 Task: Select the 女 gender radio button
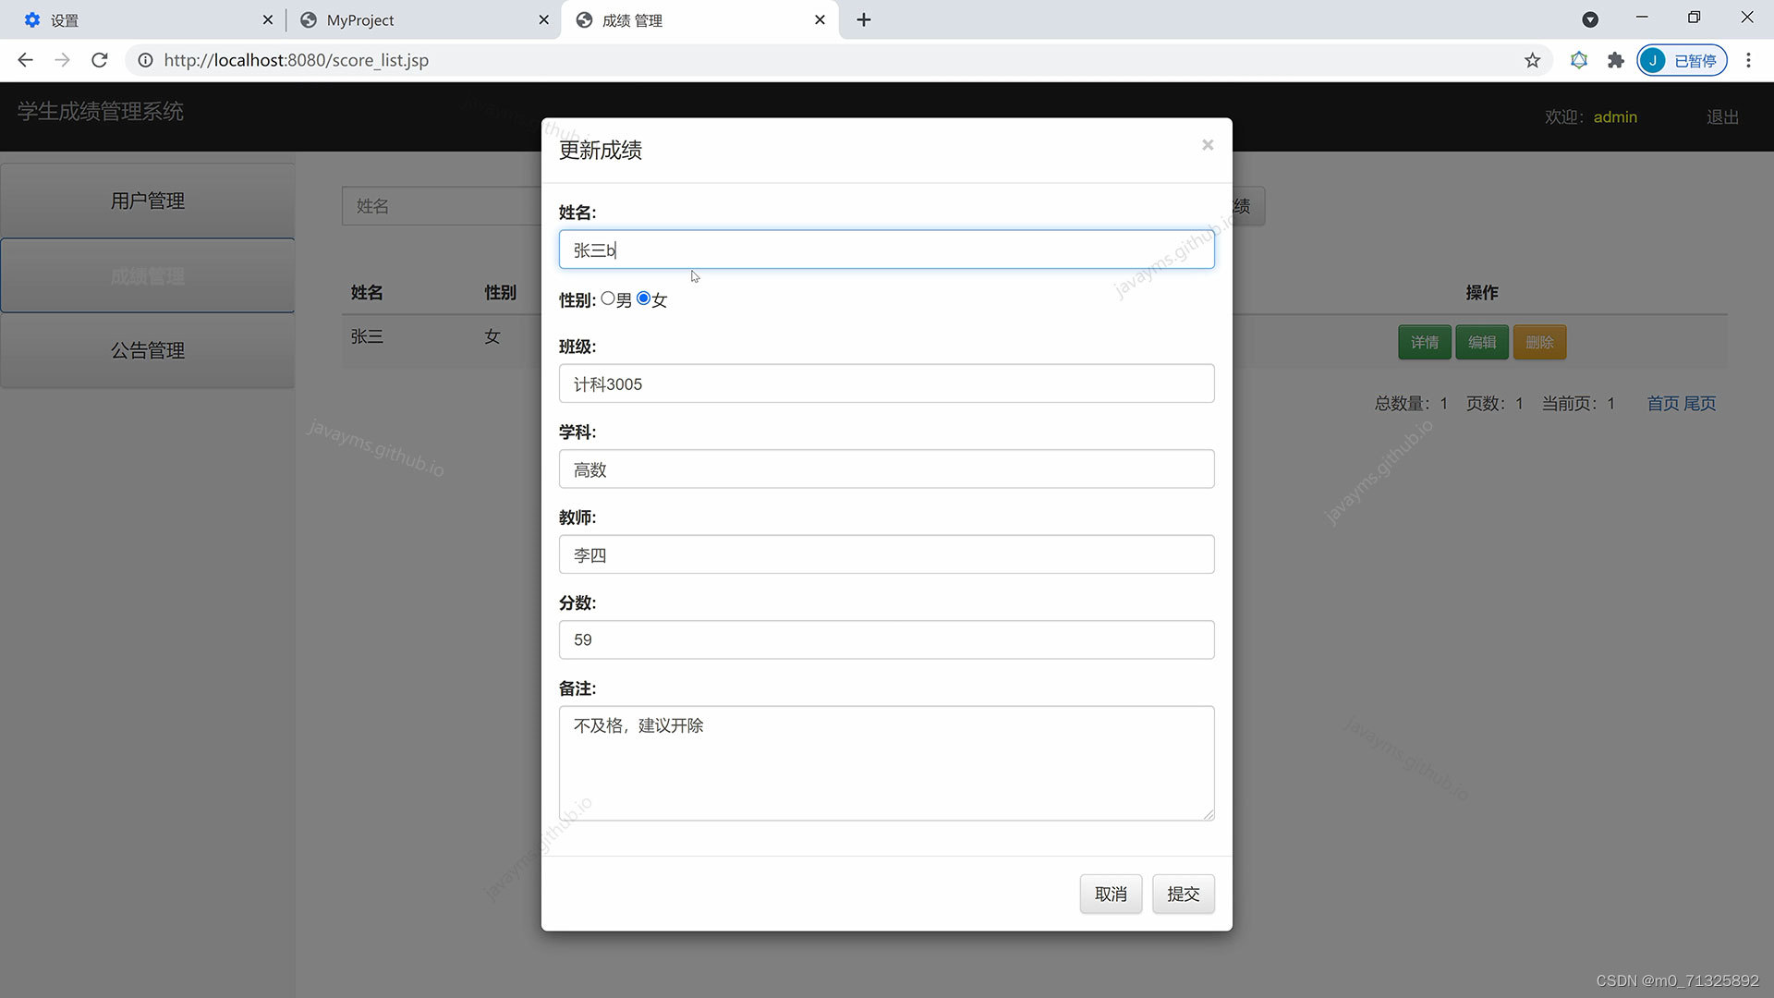click(x=643, y=298)
